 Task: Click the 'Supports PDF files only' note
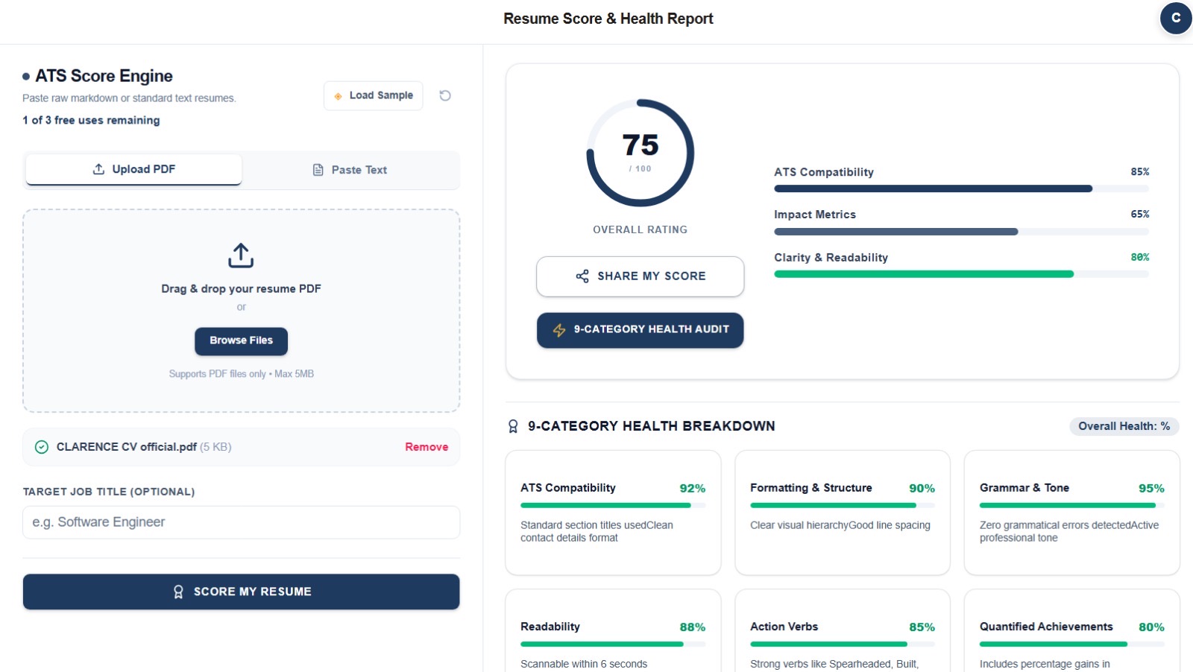coord(241,374)
